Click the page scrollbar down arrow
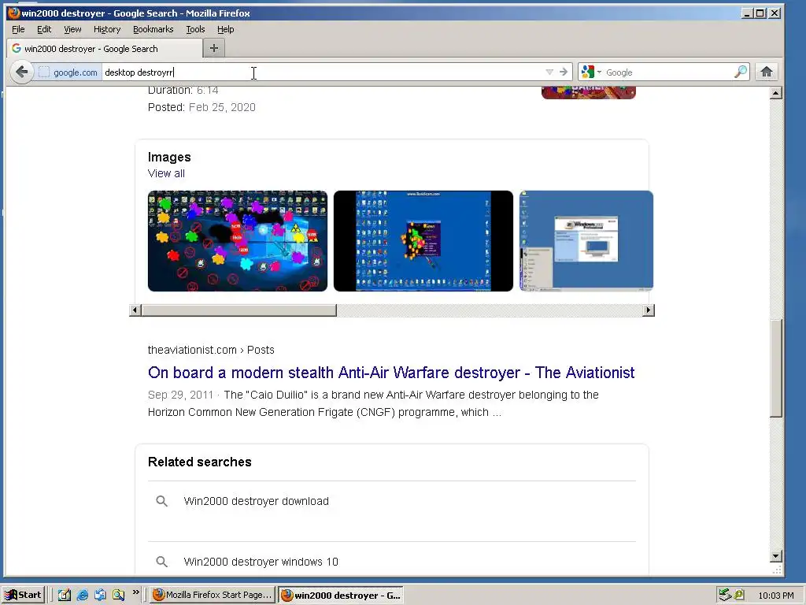The height and width of the screenshot is (605, 806). (776, 555)
